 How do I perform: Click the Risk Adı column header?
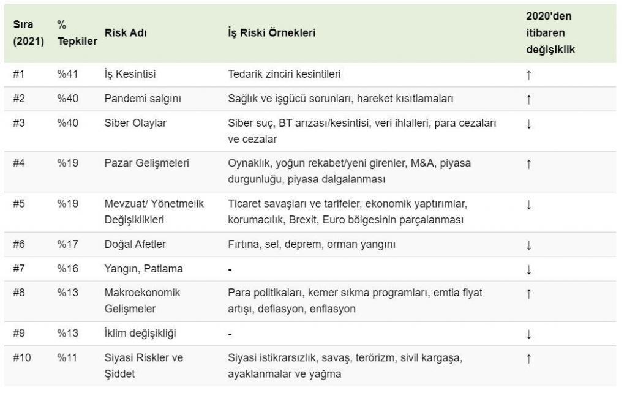click(x=126, y=33)
